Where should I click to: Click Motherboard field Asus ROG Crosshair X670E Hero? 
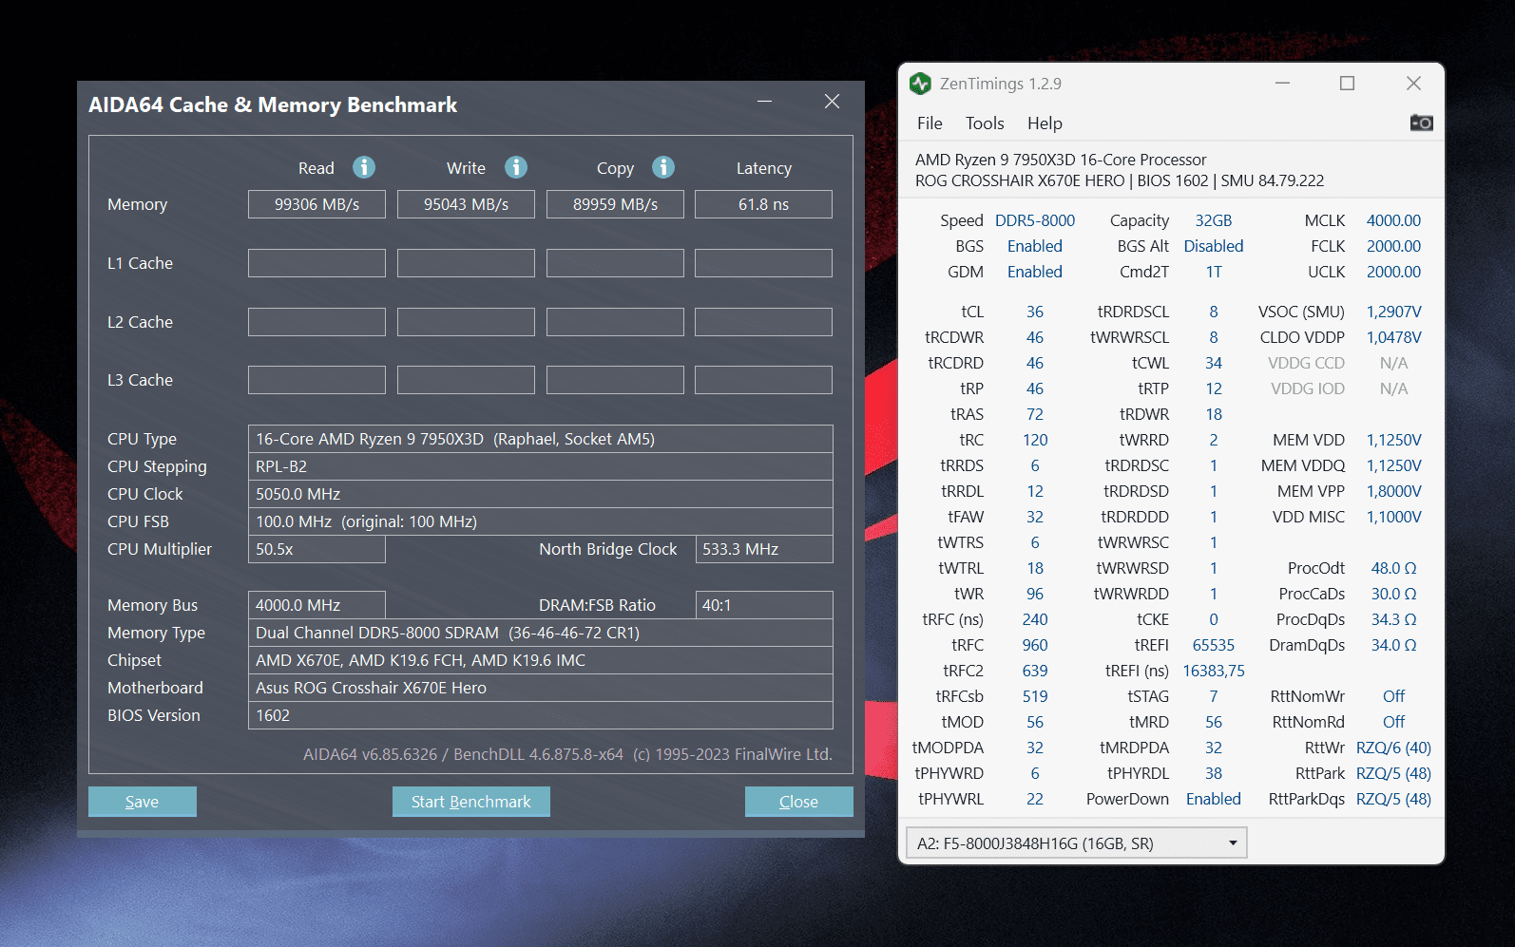540,688
